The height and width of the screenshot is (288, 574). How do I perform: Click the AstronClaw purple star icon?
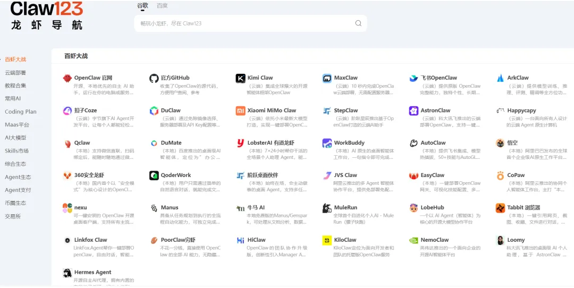click(413, 111)
